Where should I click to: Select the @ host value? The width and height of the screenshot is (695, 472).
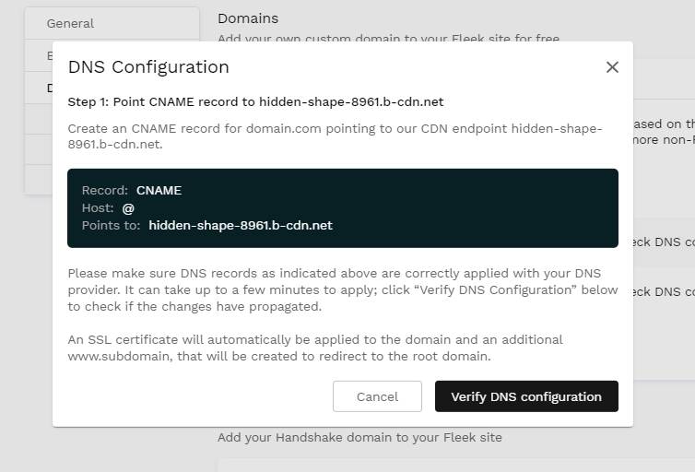(x=128, y=208)
